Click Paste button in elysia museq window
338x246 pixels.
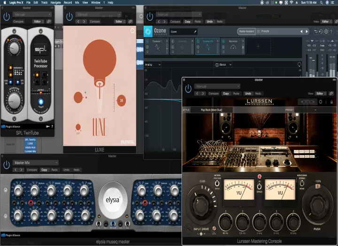[54, 170]
